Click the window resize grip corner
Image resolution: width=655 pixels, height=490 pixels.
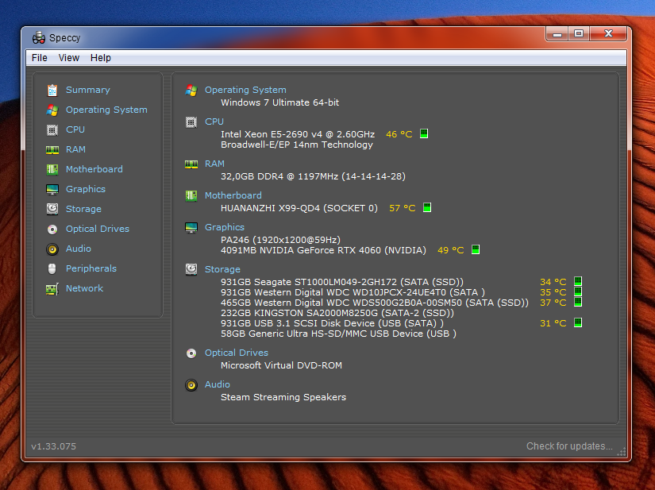pyautogui.click(x=621, y=452)
